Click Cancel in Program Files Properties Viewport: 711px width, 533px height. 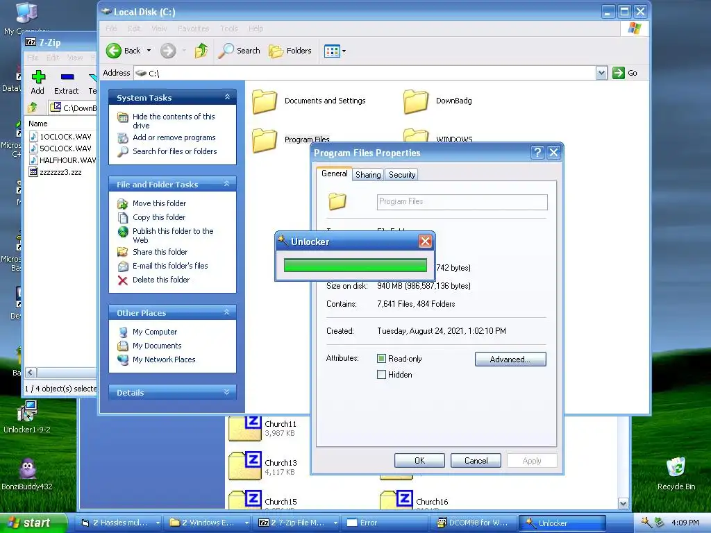tap(476, 461)
